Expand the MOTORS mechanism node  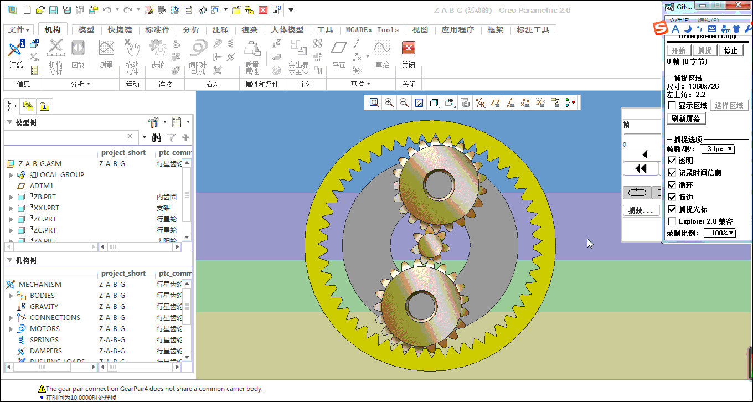pyautogui.click(x=11, y=329)
